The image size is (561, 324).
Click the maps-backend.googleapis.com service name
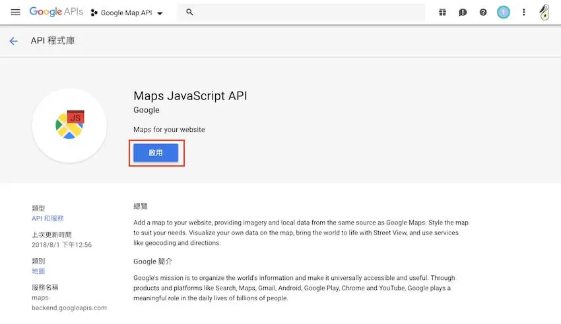point(69,302)
